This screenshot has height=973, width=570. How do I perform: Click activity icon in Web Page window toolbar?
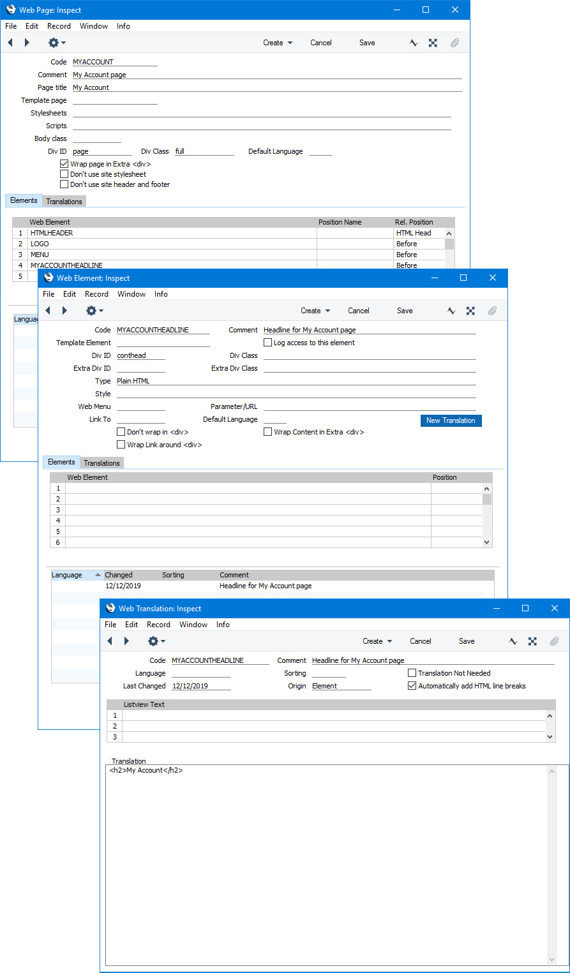[414, 43]
